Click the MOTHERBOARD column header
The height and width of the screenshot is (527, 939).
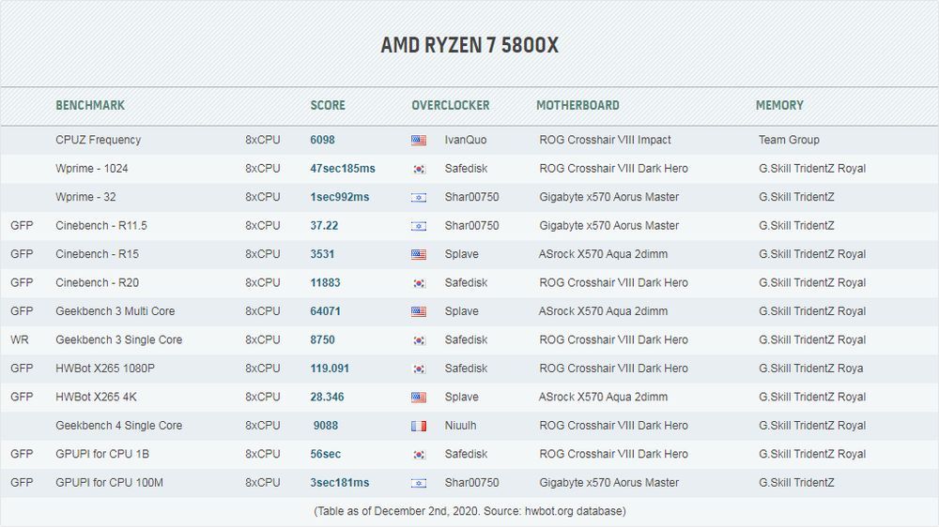pos(577,105)
